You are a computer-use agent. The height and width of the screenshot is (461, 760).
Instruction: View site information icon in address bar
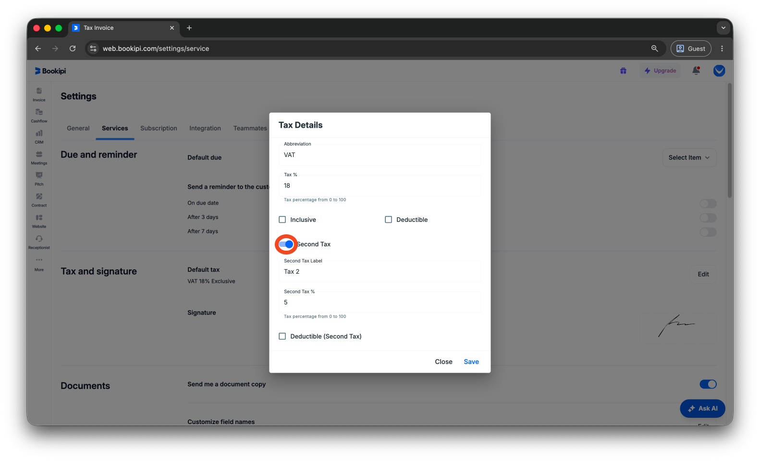(x=94, y=49)
